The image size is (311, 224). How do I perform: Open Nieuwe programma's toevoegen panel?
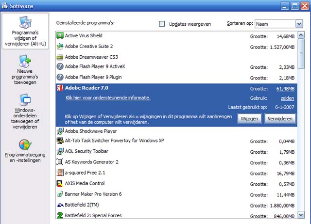pyautogui.click(x=25, y=70)
